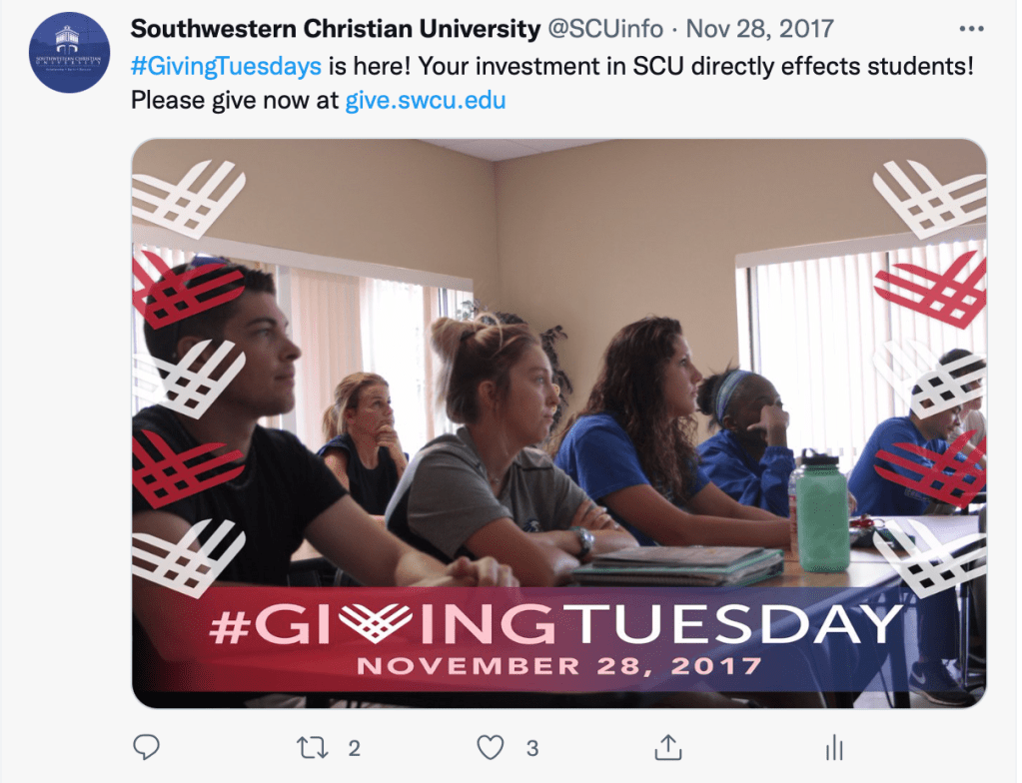Click the reply speech bubble icon
1022x783 pixels.
click(x=146, y=747)
